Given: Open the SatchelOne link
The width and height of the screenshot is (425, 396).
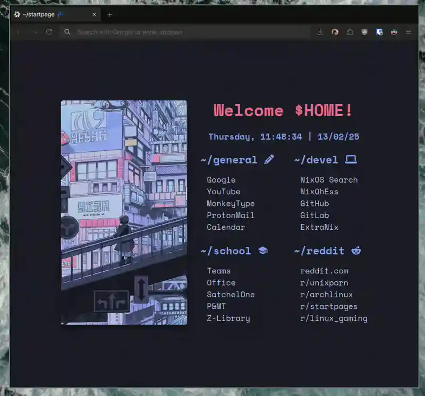Looking at the screenshot, I should pyautogui.click(x=231, y=295).
